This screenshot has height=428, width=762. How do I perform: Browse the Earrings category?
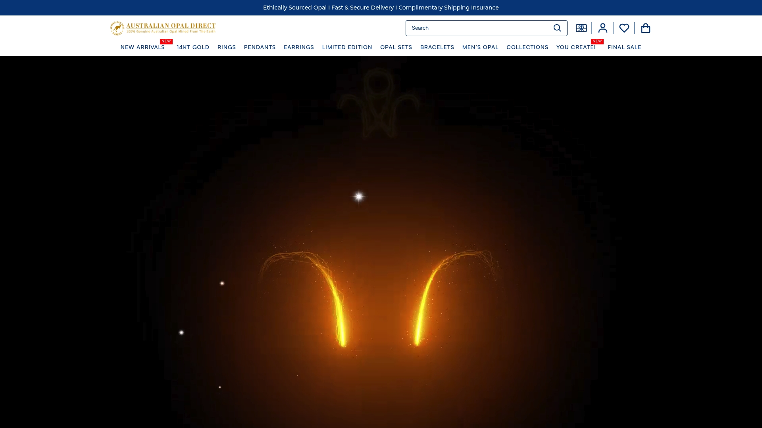click(299, 47)
